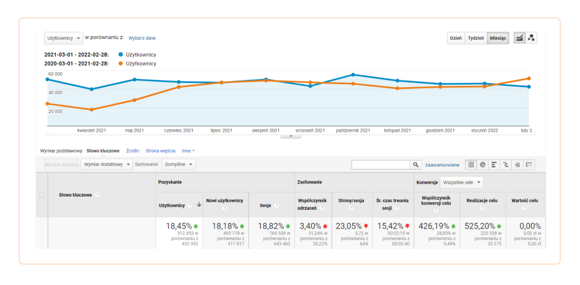Image resolution: width=580 pixels, height=285 pixels.
Task: Expand the Inne dimension dropdown
Action: (x=189, y=151)
